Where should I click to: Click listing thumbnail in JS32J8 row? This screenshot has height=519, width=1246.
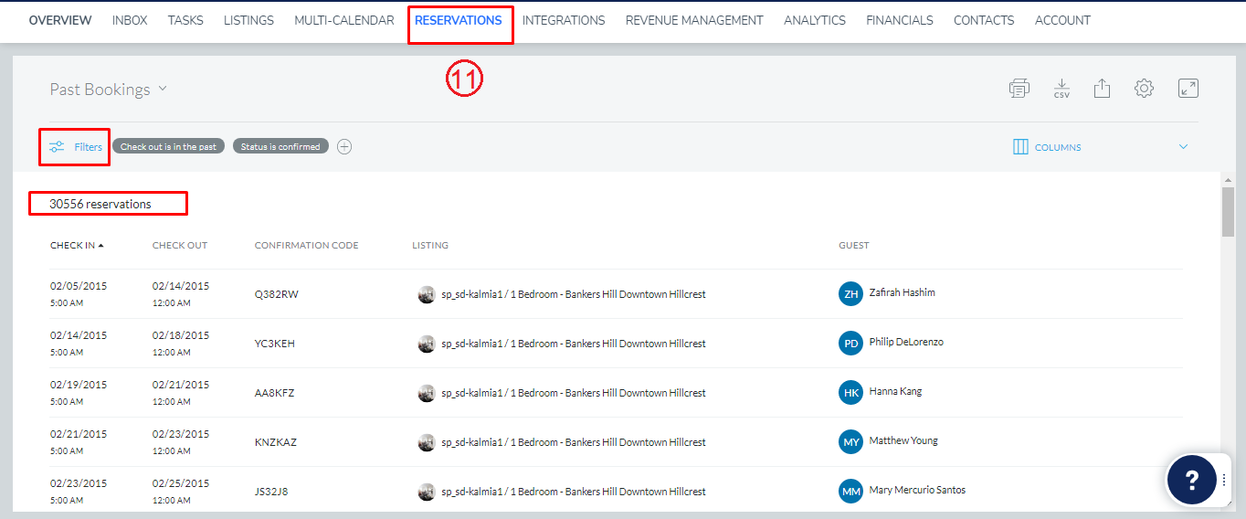tap(427, 492)
